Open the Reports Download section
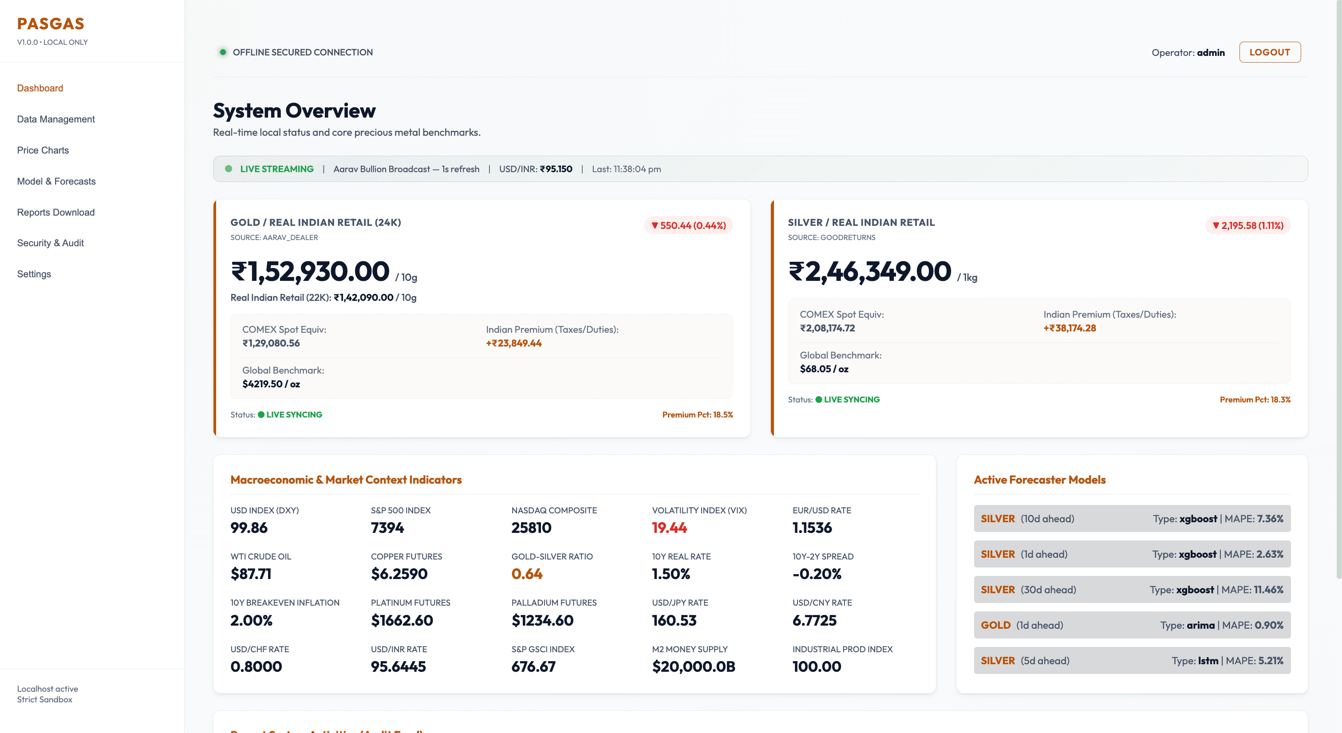 56,212
